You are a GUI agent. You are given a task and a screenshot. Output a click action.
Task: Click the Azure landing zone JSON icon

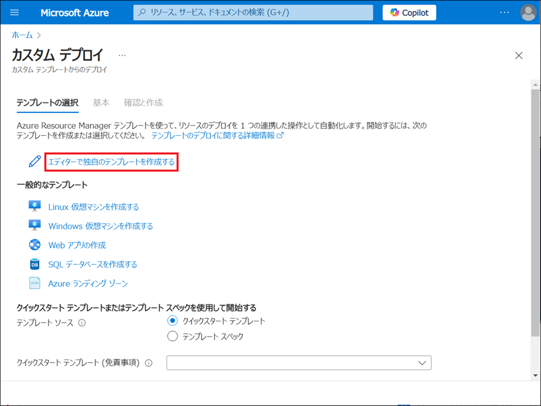click(x=35, y=283)
